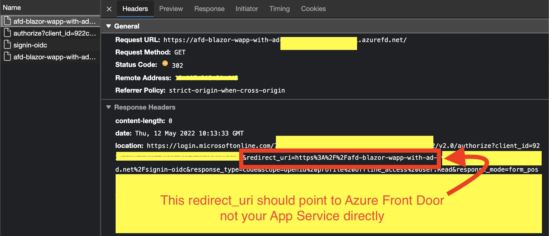Click the Name column header
This screenshot has width=549, height=236.
[x=12, y=8]
